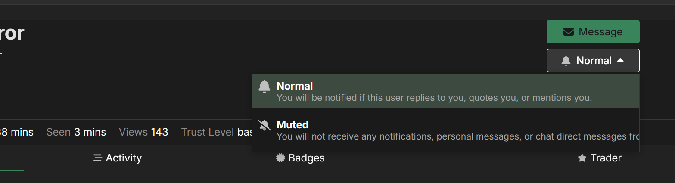Viewport: 675px width, 183px height.
Task: Click the Normal option's description text
Action: tap(434, 98)
